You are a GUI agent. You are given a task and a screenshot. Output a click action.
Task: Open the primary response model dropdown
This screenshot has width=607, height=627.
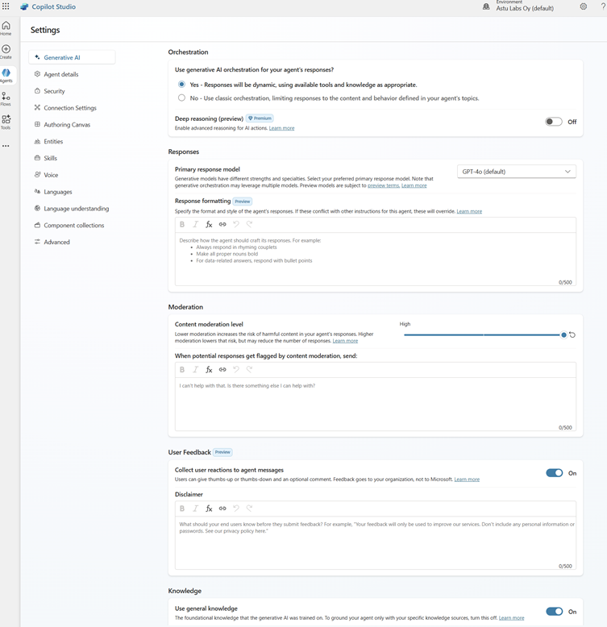coord(516,172)
